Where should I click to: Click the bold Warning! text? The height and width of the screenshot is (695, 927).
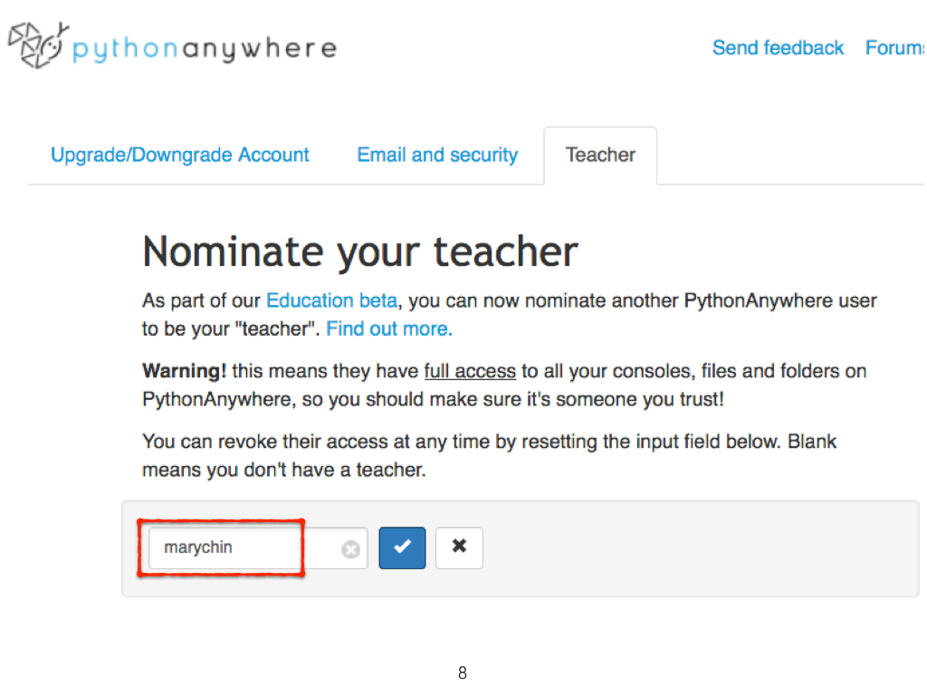point(184,371)
